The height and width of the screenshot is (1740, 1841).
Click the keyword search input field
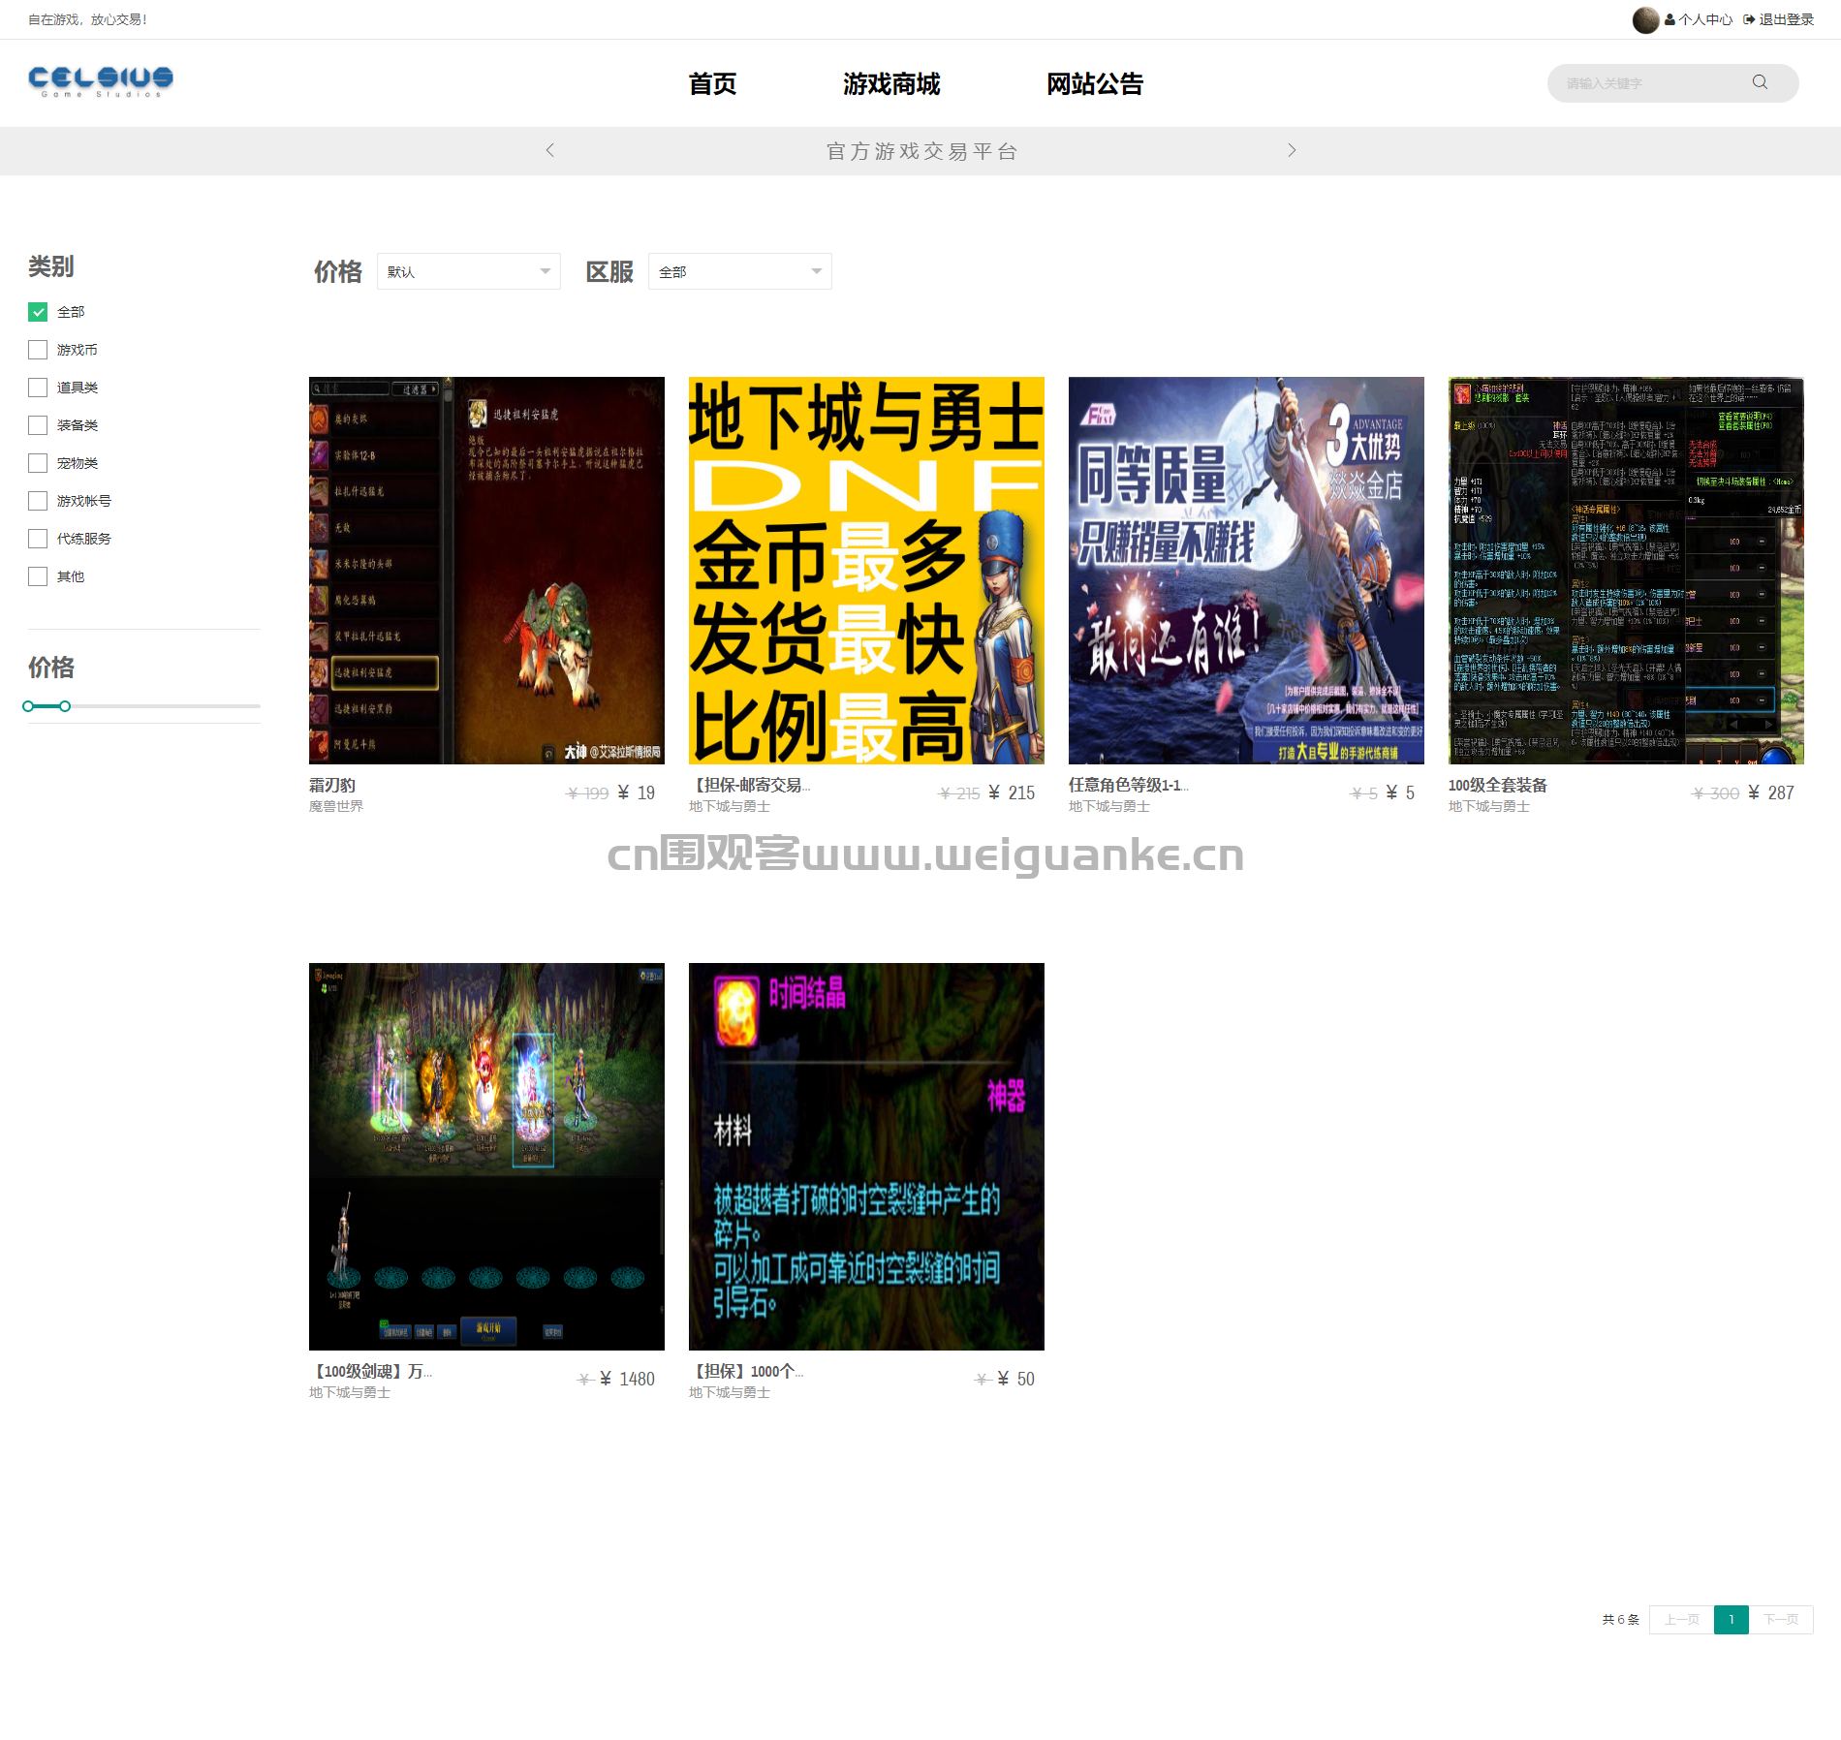(1652, 83)
